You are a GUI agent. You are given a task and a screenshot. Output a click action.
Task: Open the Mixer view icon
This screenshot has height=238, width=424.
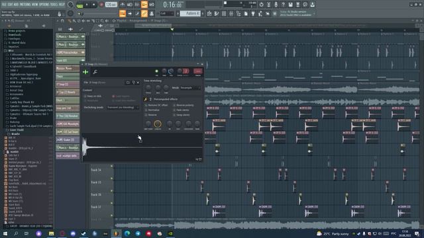pyautogui.click(x=231, y=13)
